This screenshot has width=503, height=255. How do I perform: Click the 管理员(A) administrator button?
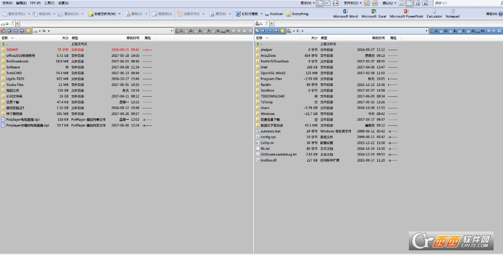tap(162, 14)
